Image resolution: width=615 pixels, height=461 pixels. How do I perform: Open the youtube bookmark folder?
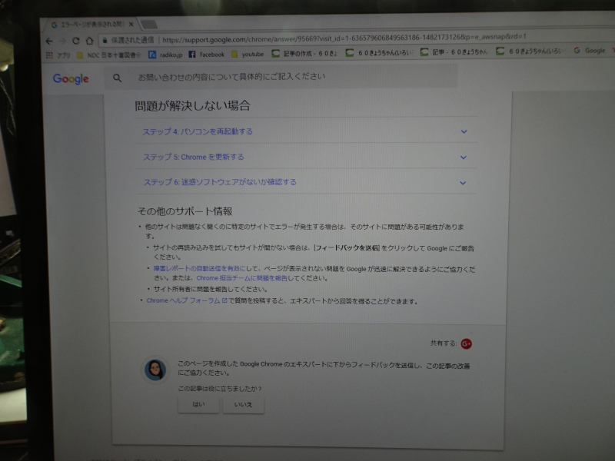[248, 54]
